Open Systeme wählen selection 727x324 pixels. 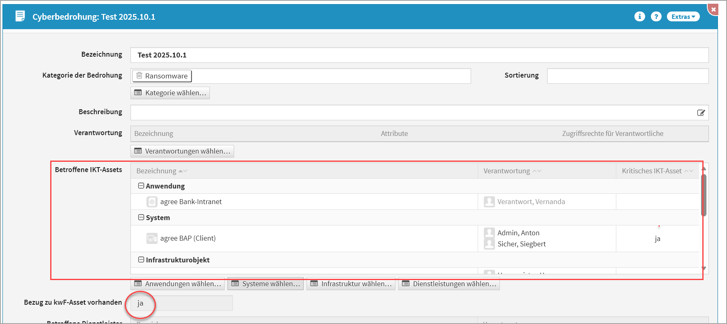pos(265,284)
